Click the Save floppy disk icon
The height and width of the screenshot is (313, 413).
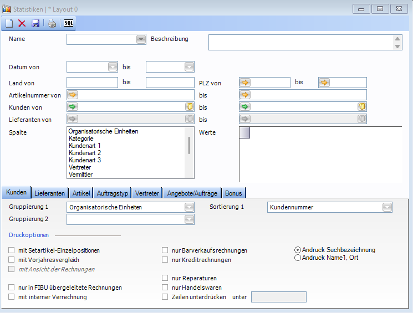(35, 23)
